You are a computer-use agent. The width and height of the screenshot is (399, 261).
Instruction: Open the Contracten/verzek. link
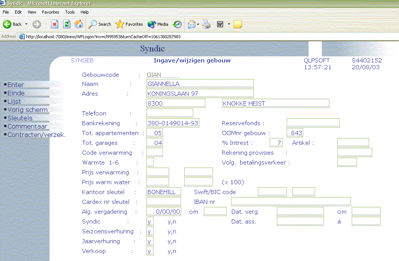(x=36, y=135)
